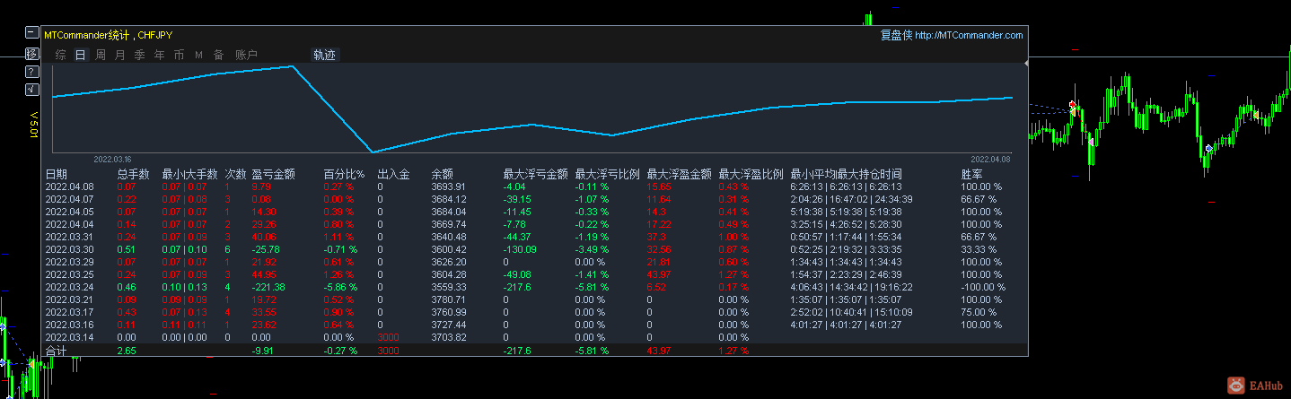Click balance value 3559.33
Viewport: 1291px width, 399px height.
[449, 287]
